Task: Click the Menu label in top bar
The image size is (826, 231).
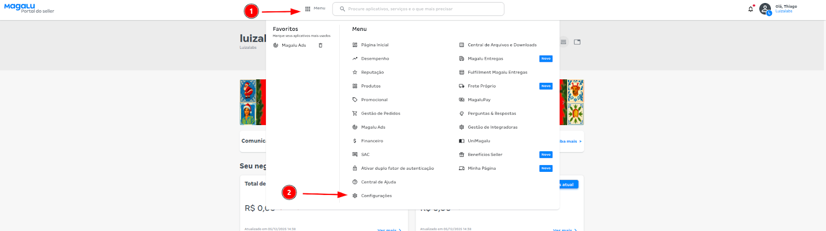Action: pyautogui.click(x=320, y=8)
